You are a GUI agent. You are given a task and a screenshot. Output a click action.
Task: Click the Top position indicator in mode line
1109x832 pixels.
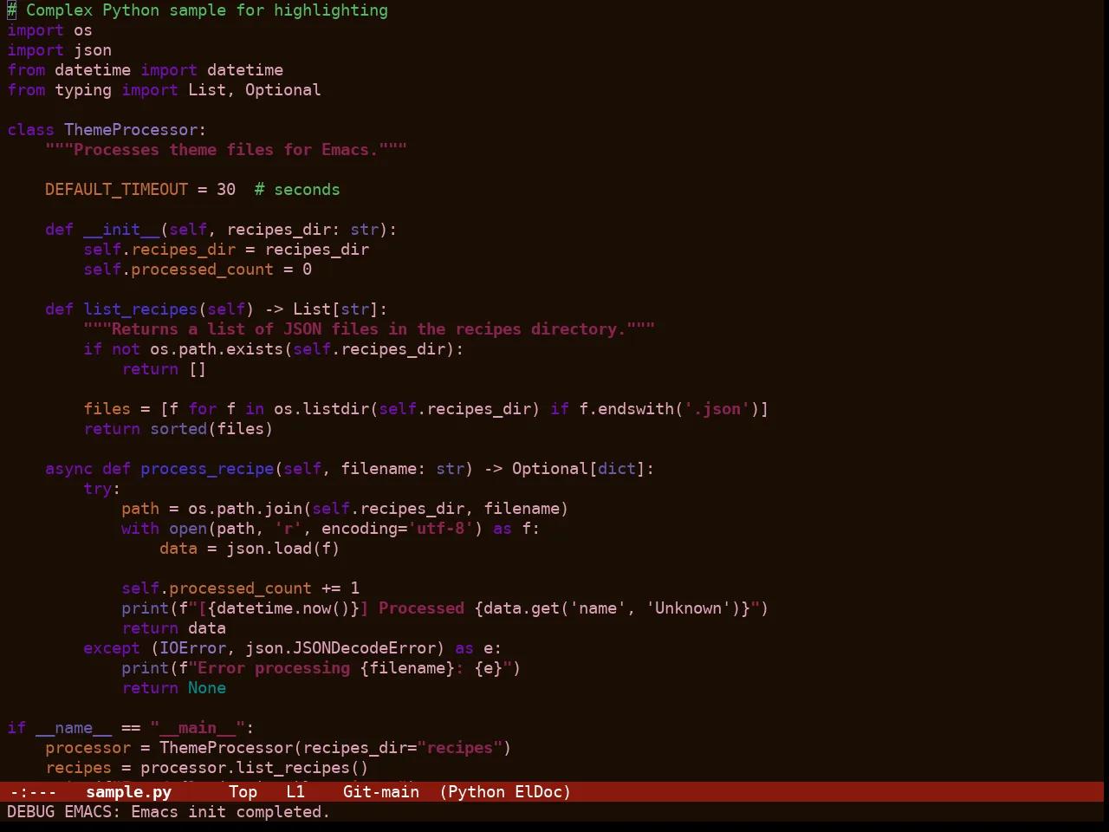243,792
